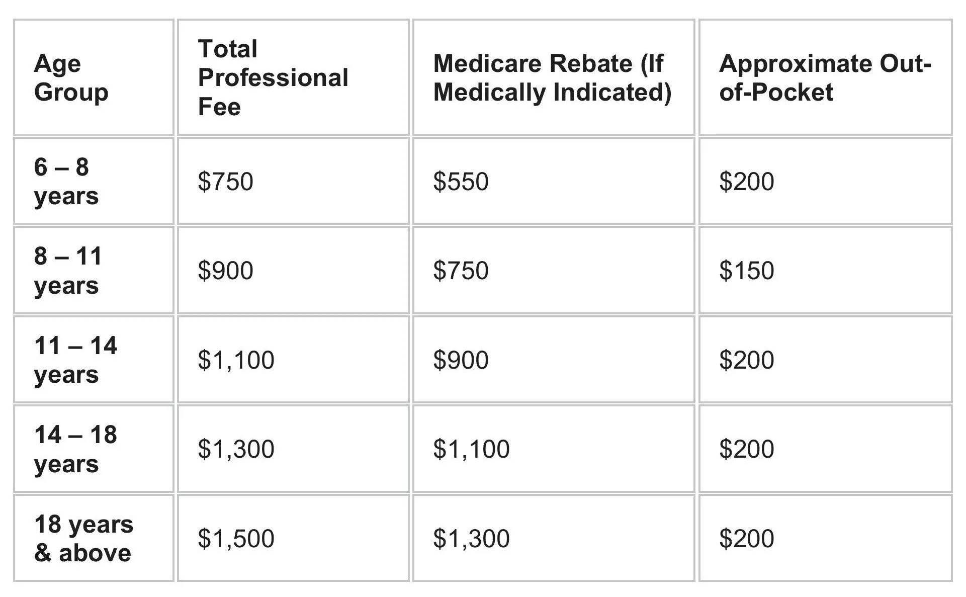Click the $1,300 total professional fee cell
966x597 pixels.
click(x=236, y=449)
